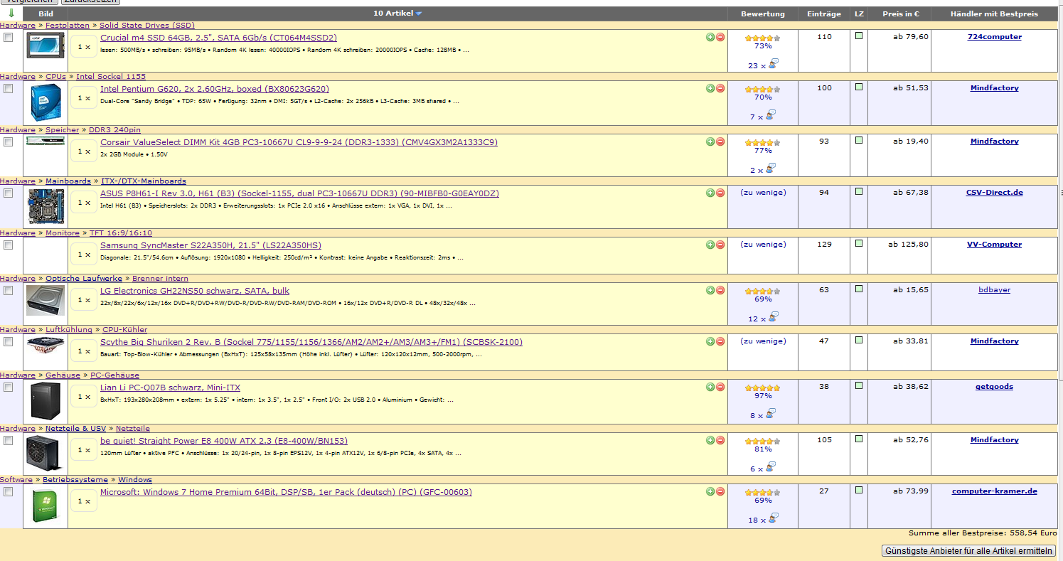Viewport: 1063px width, 561px height.
Task: Open getgoods dealer link
Action: [x=994, y=387]
